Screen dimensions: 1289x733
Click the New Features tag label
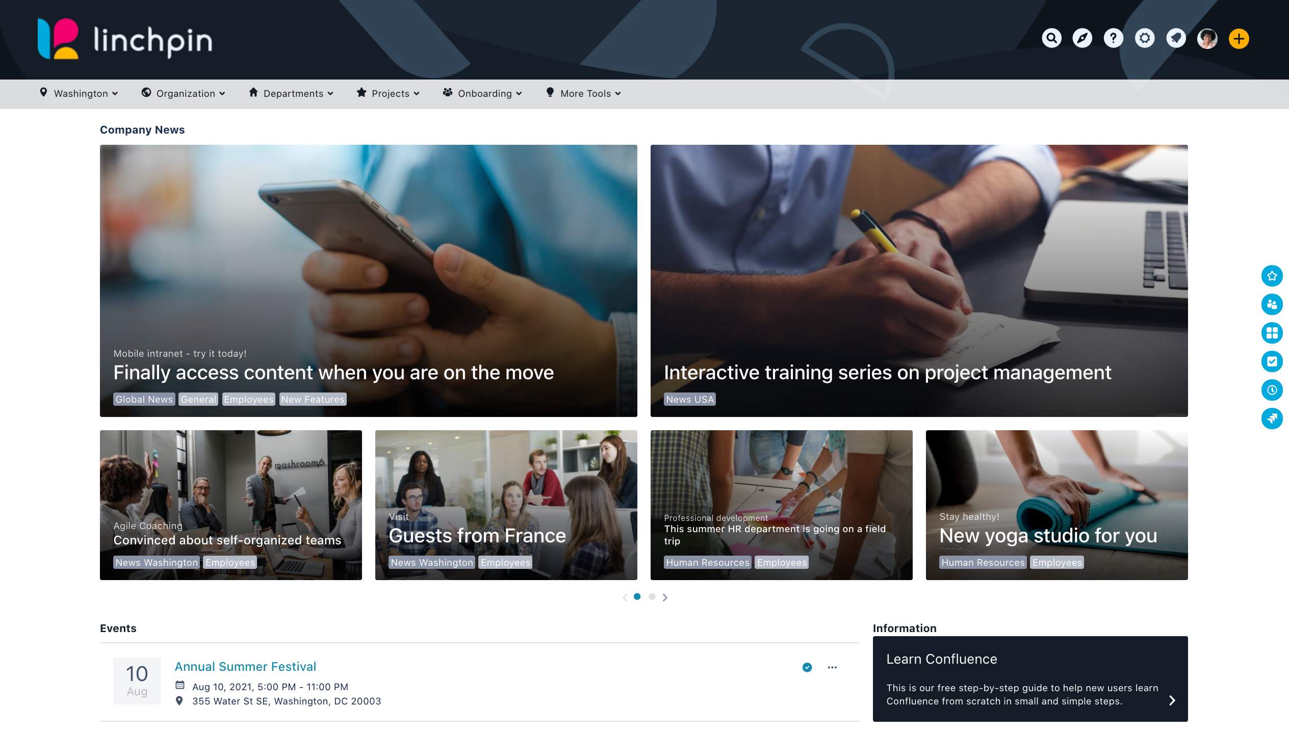[x=313, y=399]
